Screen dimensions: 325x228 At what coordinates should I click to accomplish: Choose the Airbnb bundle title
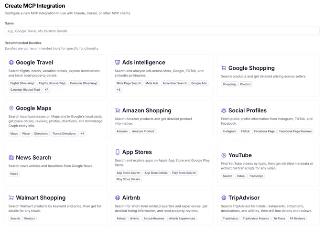pyautogui.click(x=131, y=198)
